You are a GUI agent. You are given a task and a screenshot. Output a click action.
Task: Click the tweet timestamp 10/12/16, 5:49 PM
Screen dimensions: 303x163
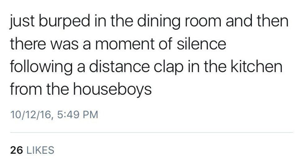click(54, 115)
